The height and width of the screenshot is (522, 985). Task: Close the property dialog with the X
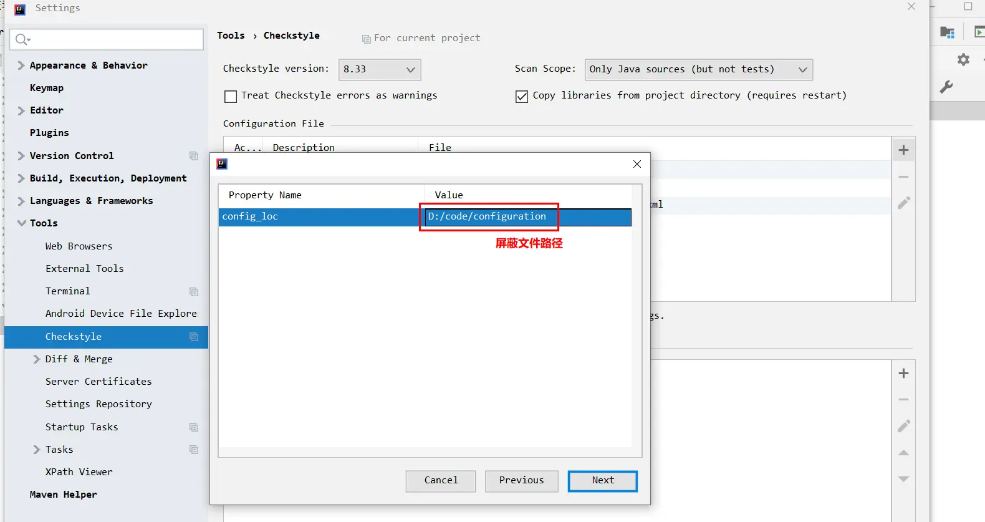pyautogui.click(x=637, y=164)
